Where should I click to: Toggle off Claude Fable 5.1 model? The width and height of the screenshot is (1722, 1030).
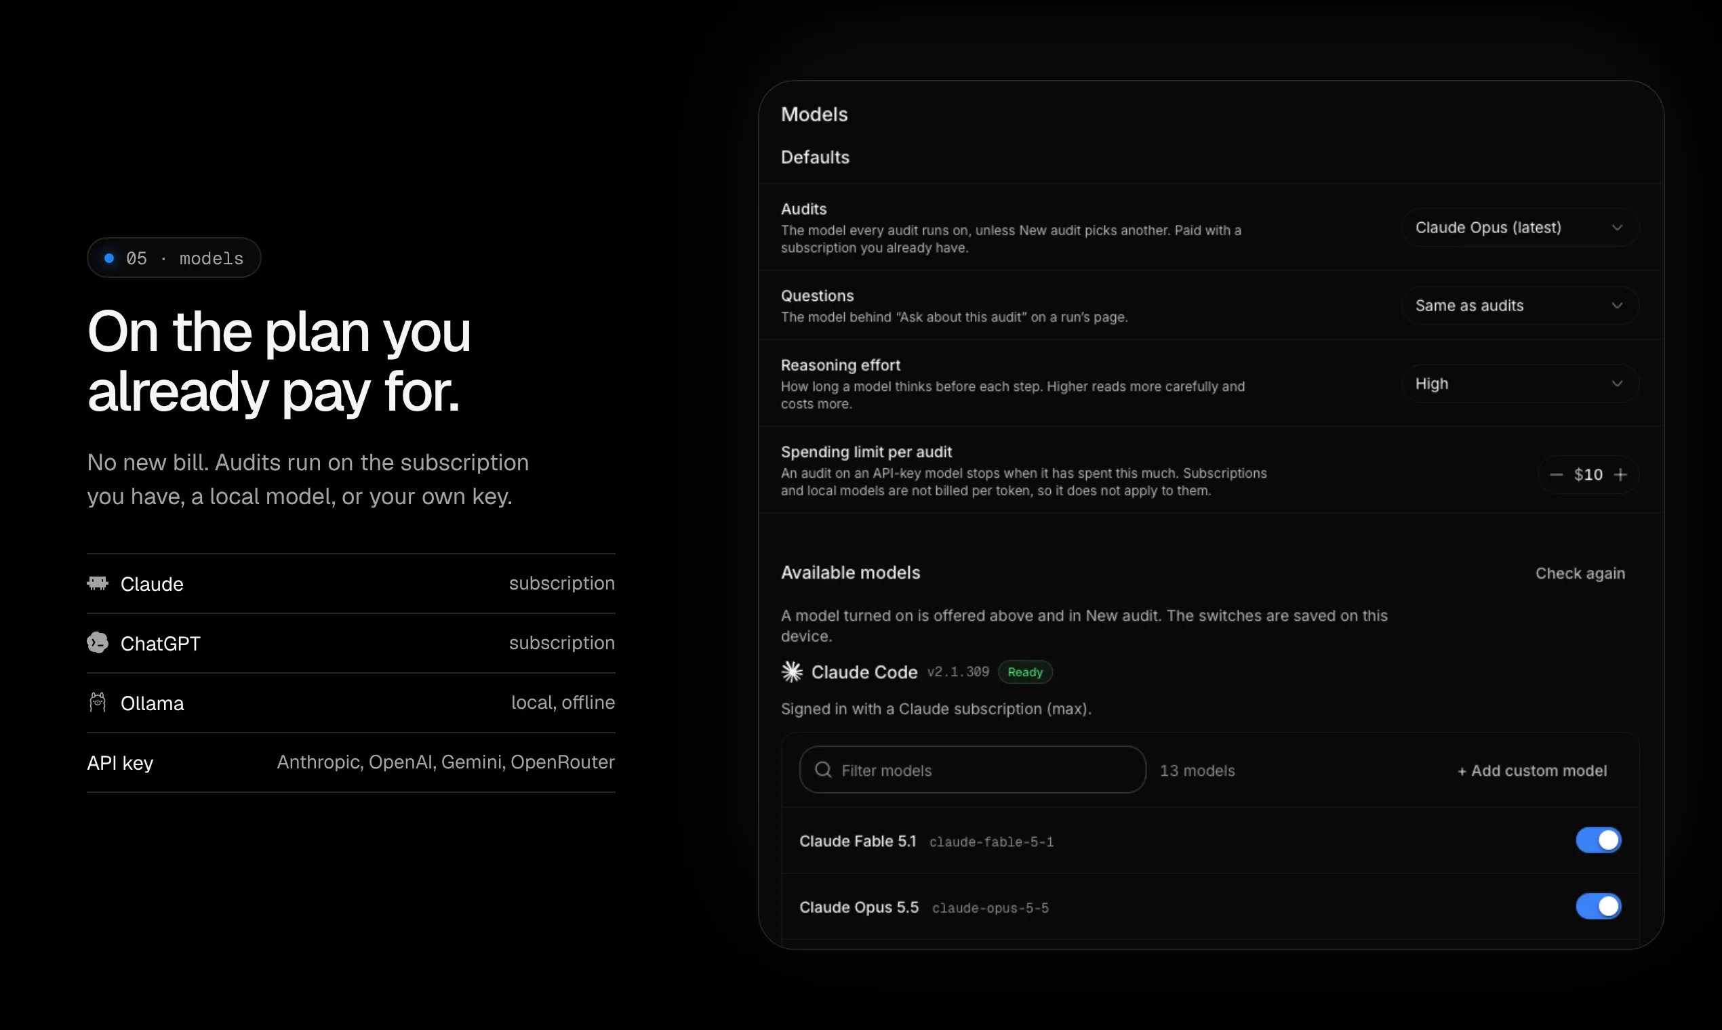pyautogui.click(x=1599, y=840)
